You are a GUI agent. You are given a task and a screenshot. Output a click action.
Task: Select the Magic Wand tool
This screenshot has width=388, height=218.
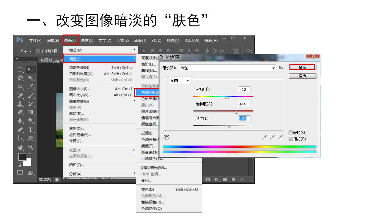coord(31,78)
